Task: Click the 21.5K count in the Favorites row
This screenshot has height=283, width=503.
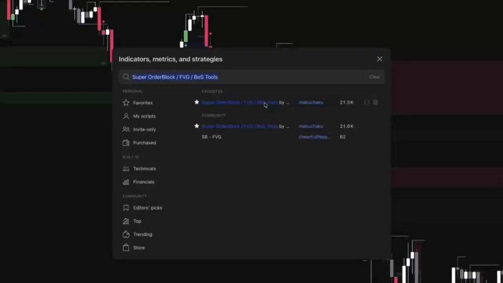Action: tap(347, 102)
